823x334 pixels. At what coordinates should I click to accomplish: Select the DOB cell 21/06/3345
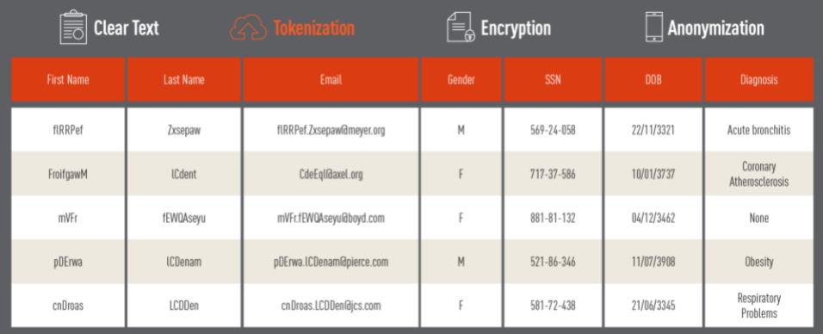click(653, 305)
